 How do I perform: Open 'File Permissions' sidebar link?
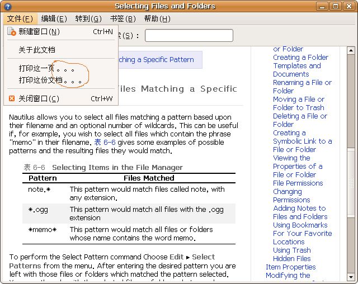(x=298, y=183)
